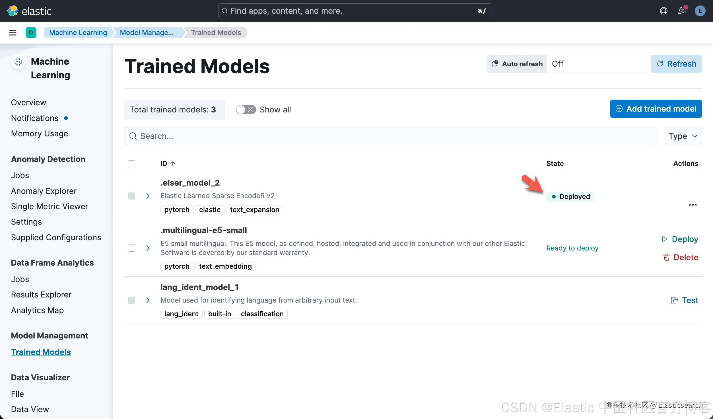Click the Elastic logo icon
Screen dimensions: 713x419
click(x=13, y=11)
